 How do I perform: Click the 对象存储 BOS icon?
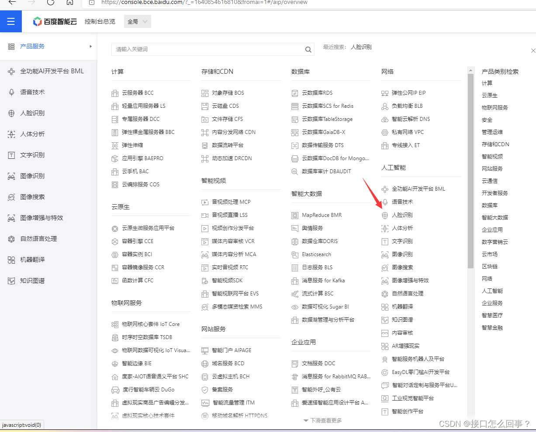coord(205,93)
